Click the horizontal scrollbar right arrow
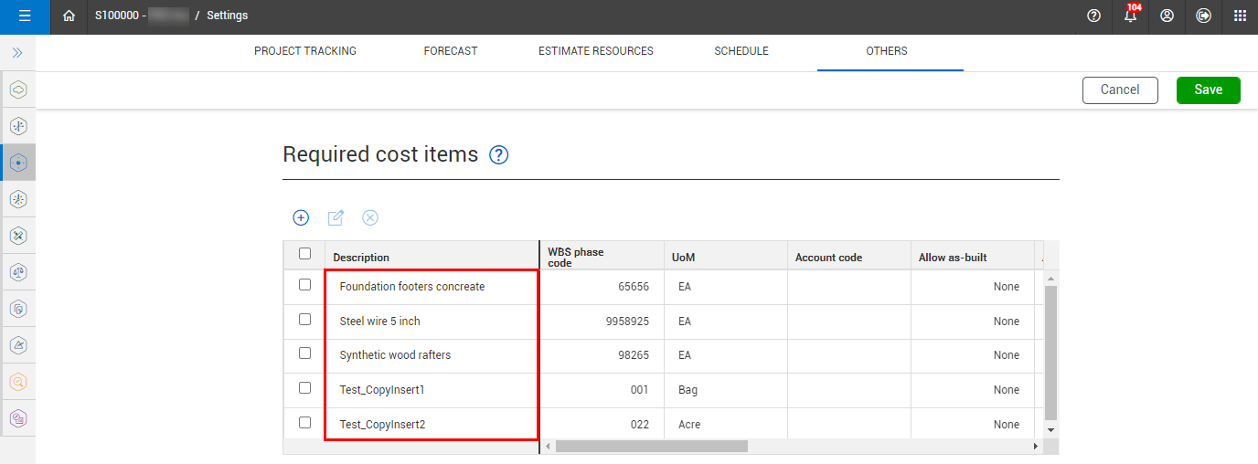The width and height of the screenshot is (1258, 464). (x=1036, y=447)
